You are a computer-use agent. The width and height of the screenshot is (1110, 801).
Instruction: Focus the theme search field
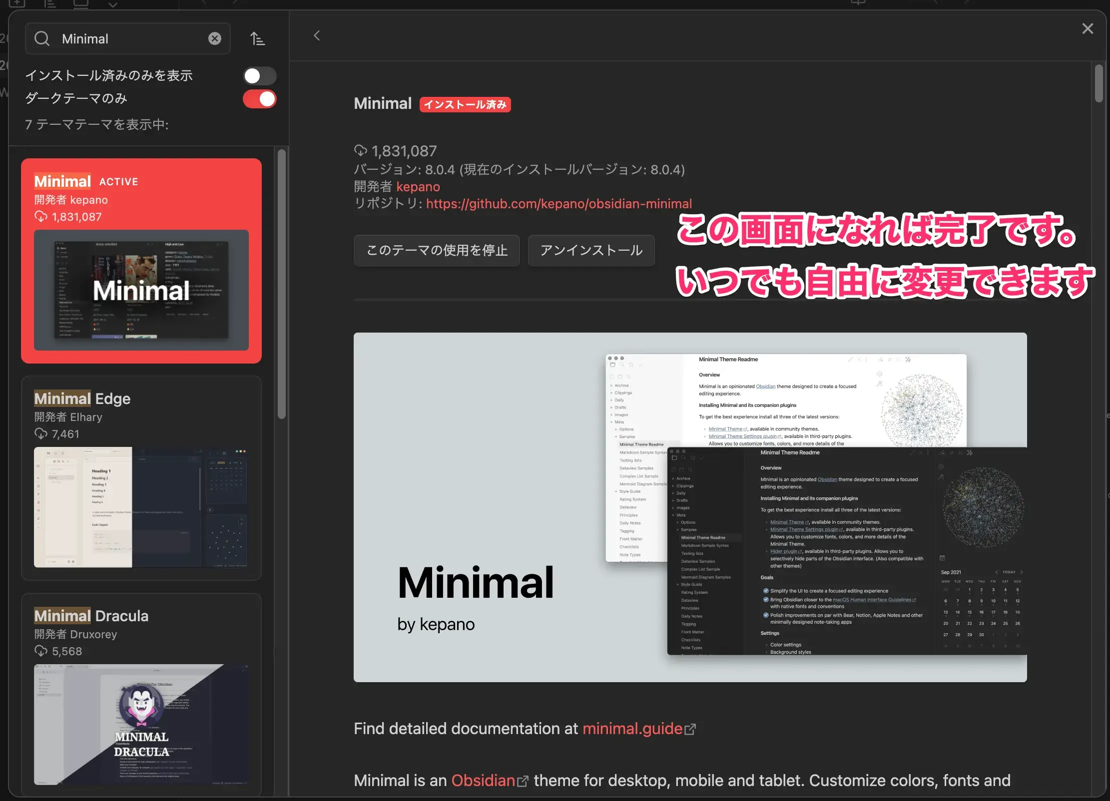point(128,38)
